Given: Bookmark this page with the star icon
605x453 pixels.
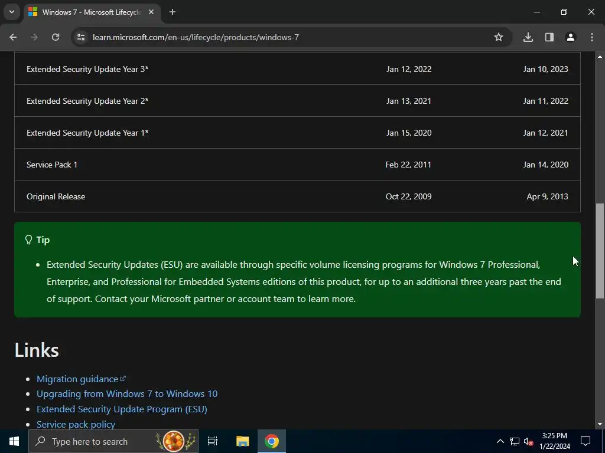Looking at the screenshot, I should [x=499, y=37].
